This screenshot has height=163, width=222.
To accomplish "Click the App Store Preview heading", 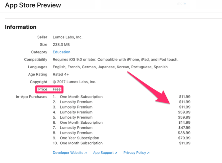I will click(x=33, y=5).
